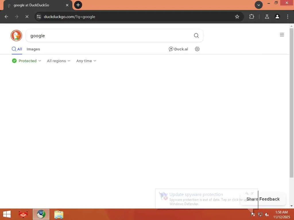Open Chrome Labs flask icon
Screen dimensions: 294x220
click(267, 17)
